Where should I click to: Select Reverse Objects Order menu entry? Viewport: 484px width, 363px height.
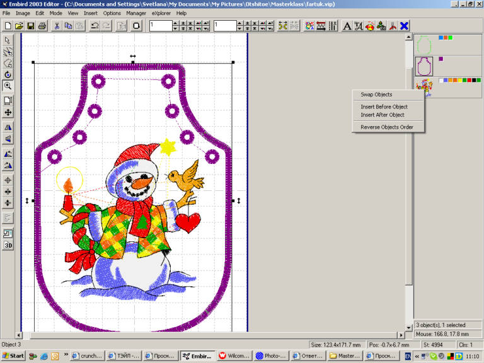[387, 127]
